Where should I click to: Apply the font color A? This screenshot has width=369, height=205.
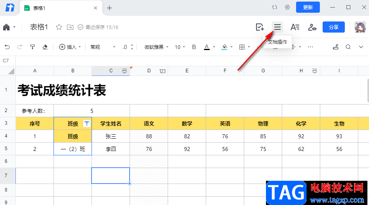coord(206,47)
